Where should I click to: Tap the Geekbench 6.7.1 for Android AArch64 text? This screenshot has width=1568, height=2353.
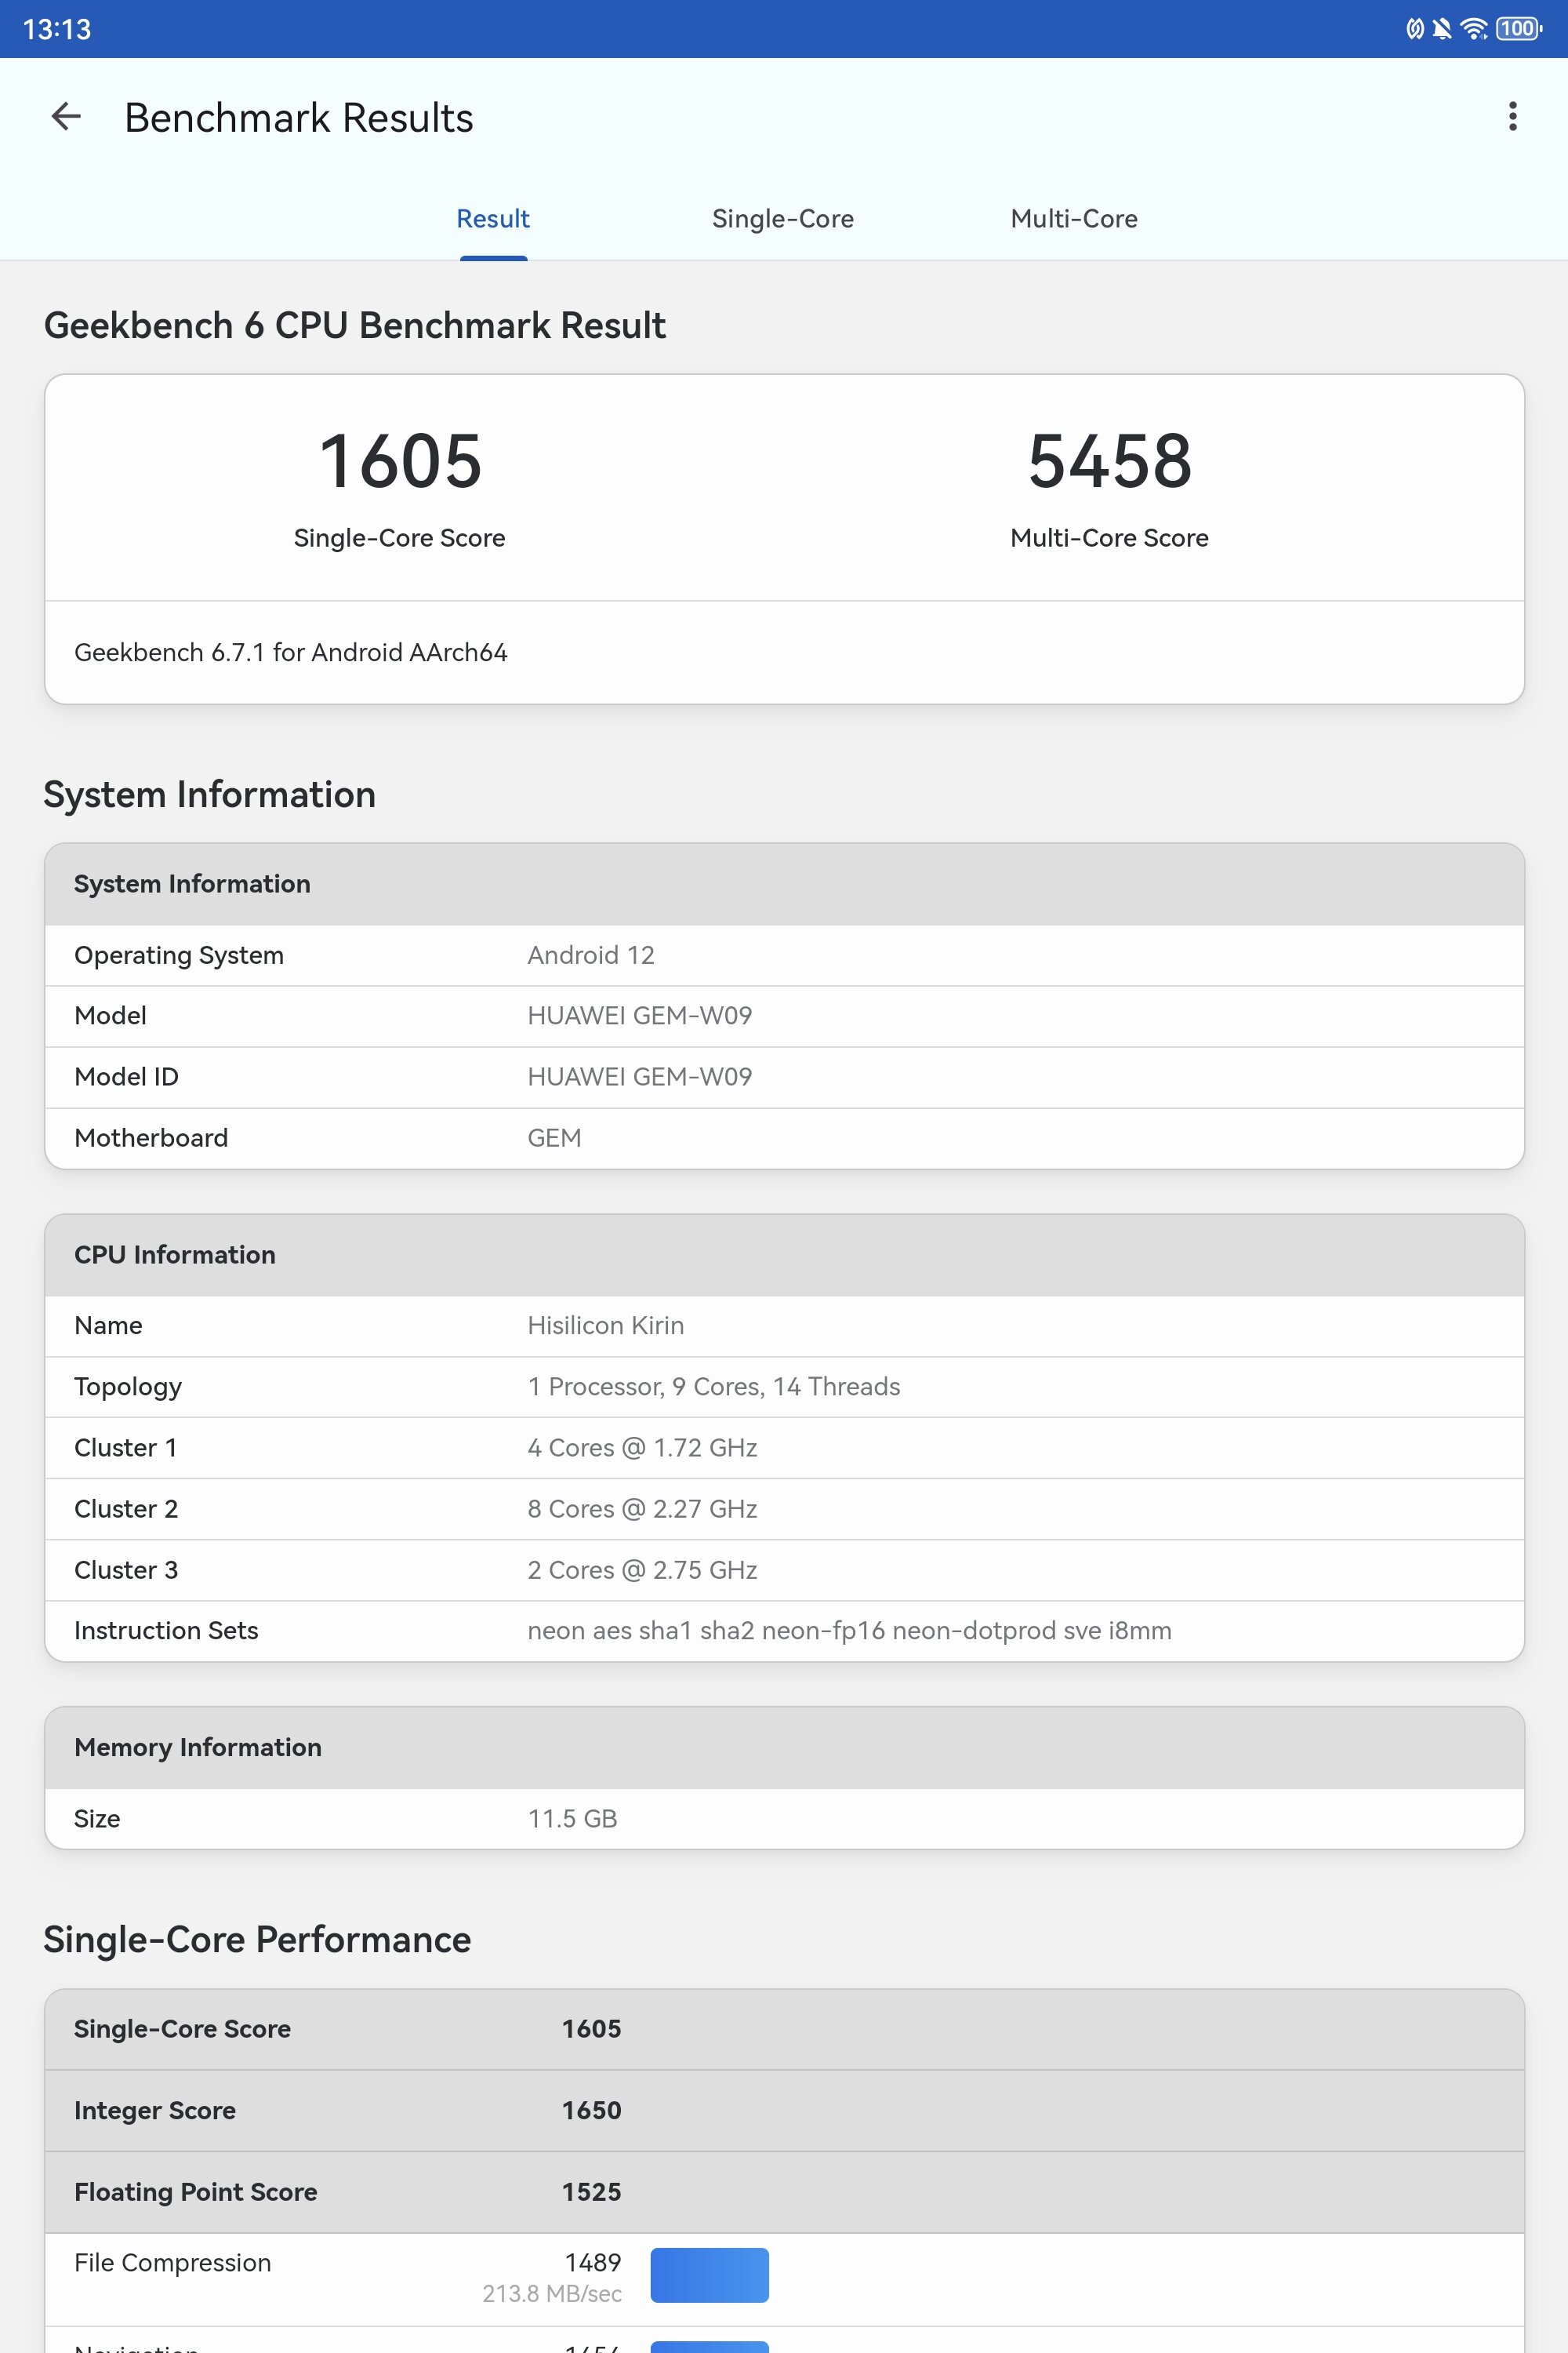(x=291, y=653)
